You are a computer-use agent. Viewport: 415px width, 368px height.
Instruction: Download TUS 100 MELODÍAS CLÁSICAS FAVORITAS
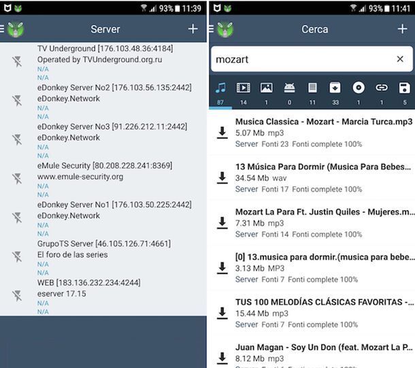click(x=222, y=313)
